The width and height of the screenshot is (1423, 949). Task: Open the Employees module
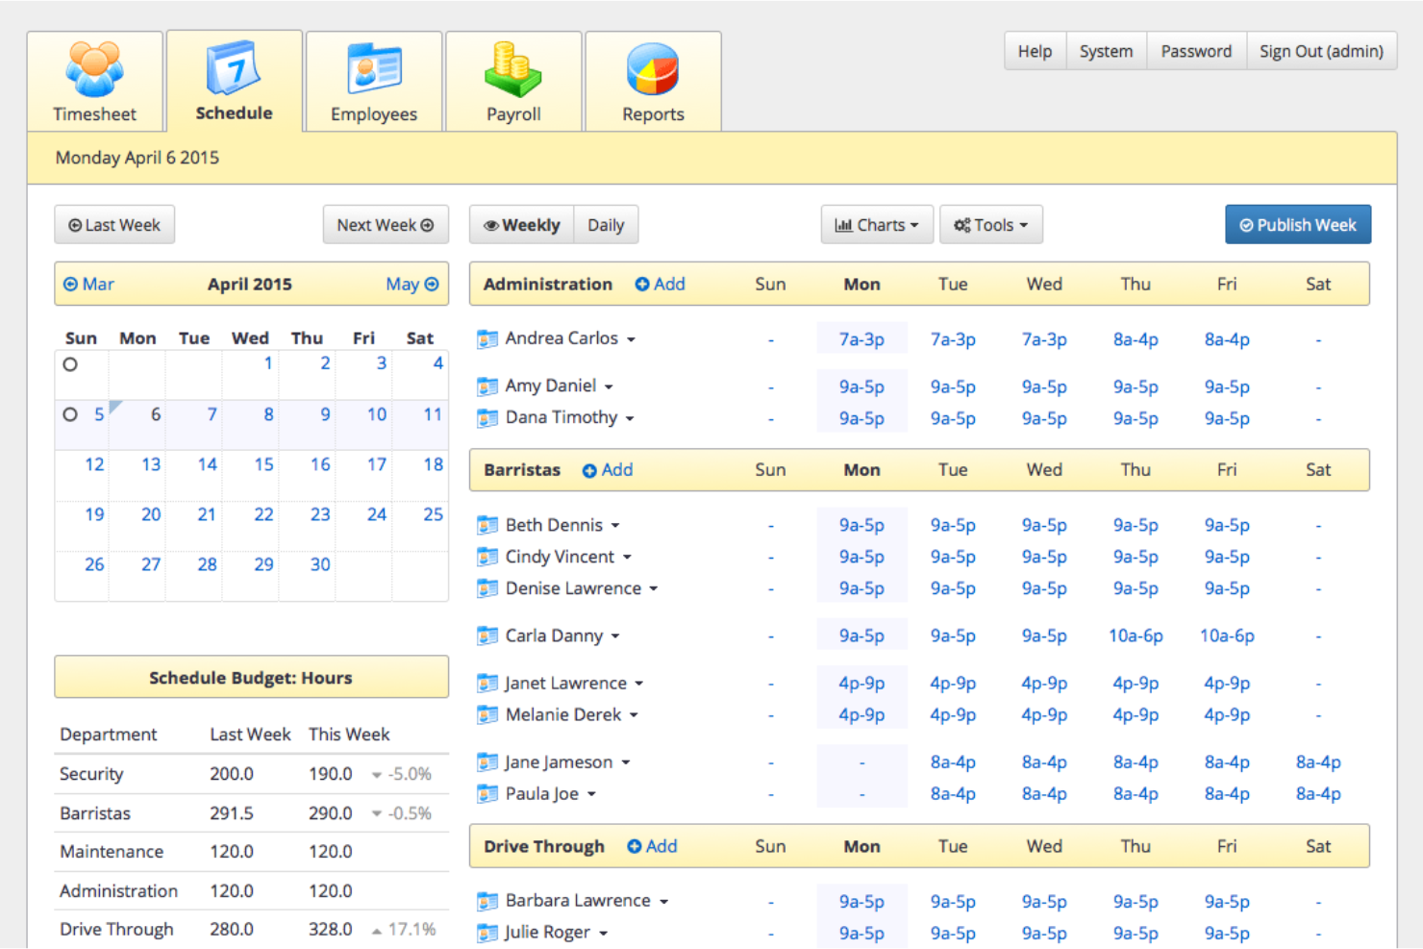[373, 82]
